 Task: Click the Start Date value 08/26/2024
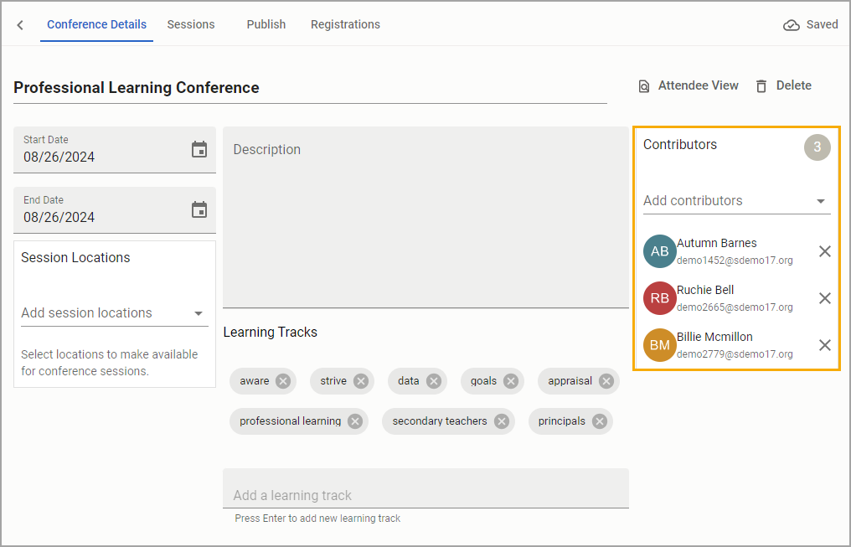coord(59,157)
